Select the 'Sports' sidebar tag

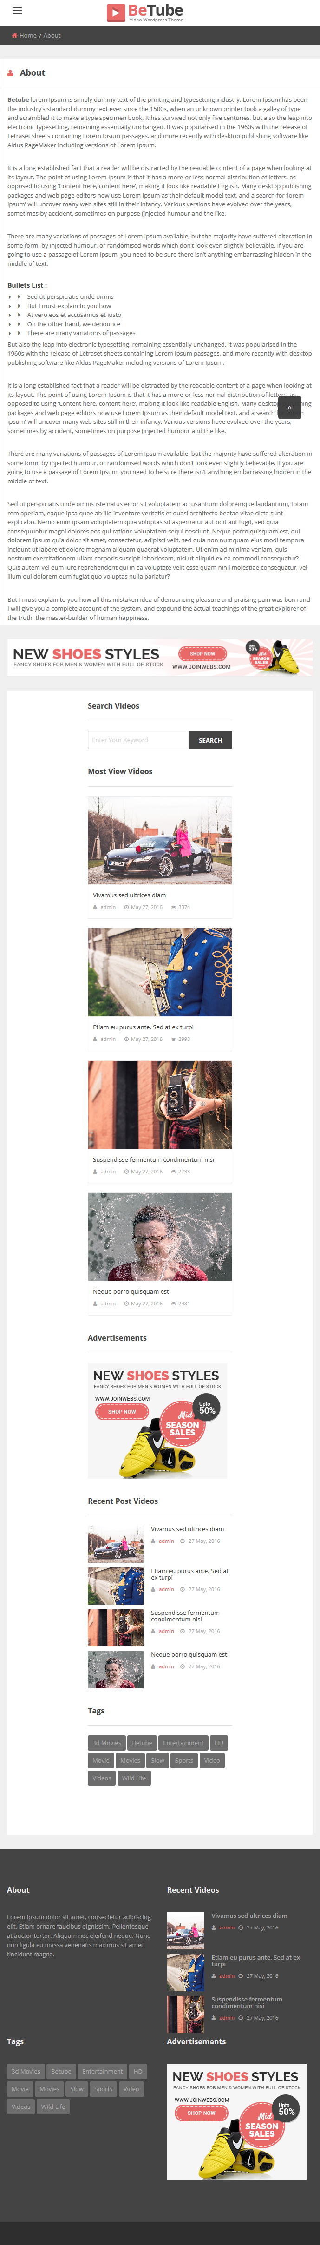[184, 1759]
